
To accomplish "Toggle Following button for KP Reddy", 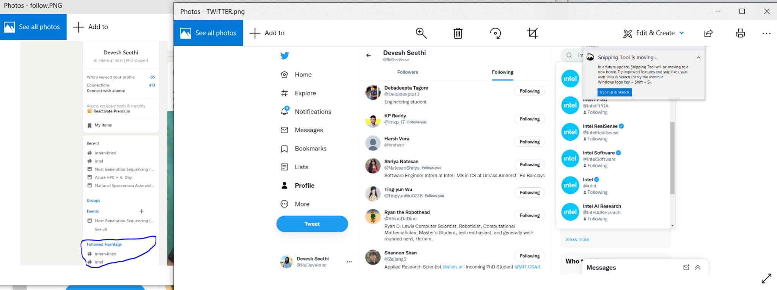I will click(x=530, y=119).
